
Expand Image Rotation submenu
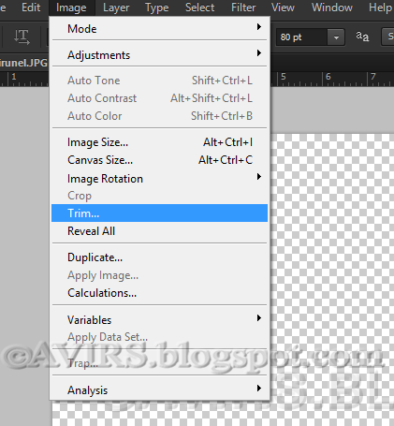tap(159, 179)
